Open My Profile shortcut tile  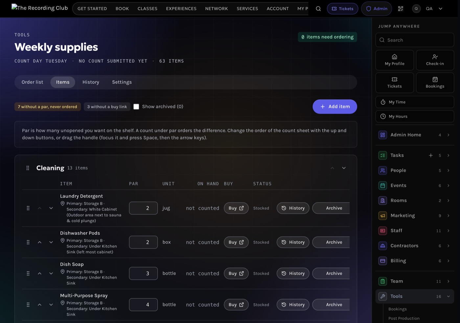tap(395, 60)
